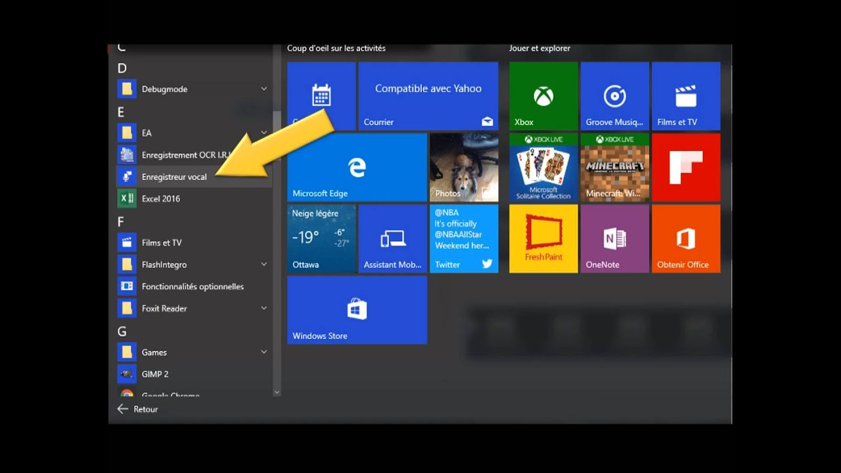Launch the FreshPaint tile

pos(543,238)
